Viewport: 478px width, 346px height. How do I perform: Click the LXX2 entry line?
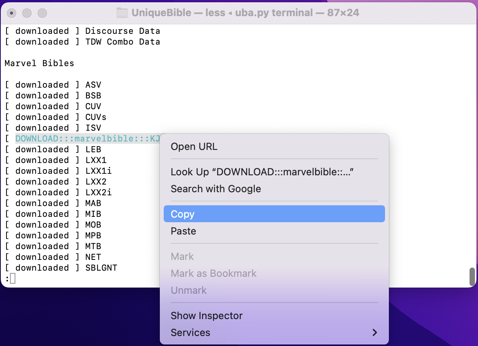coord(56,181)
